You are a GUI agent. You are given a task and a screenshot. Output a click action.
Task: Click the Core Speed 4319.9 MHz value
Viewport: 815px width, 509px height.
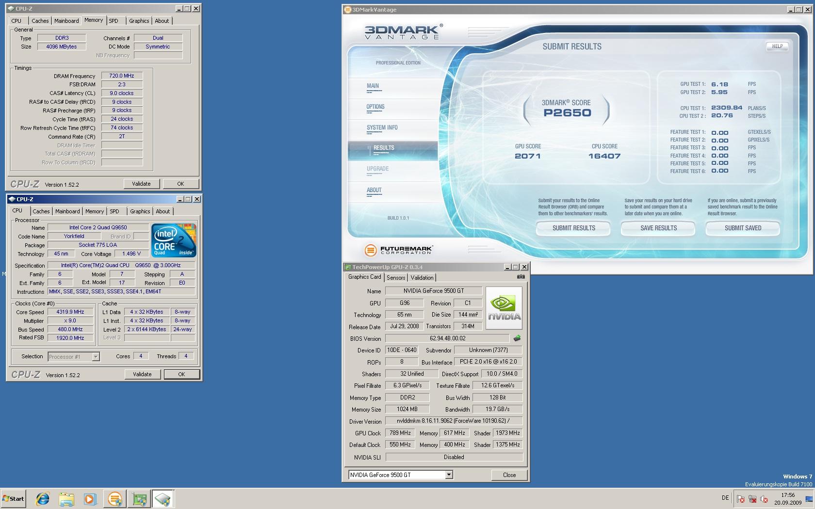pos(70,312)
